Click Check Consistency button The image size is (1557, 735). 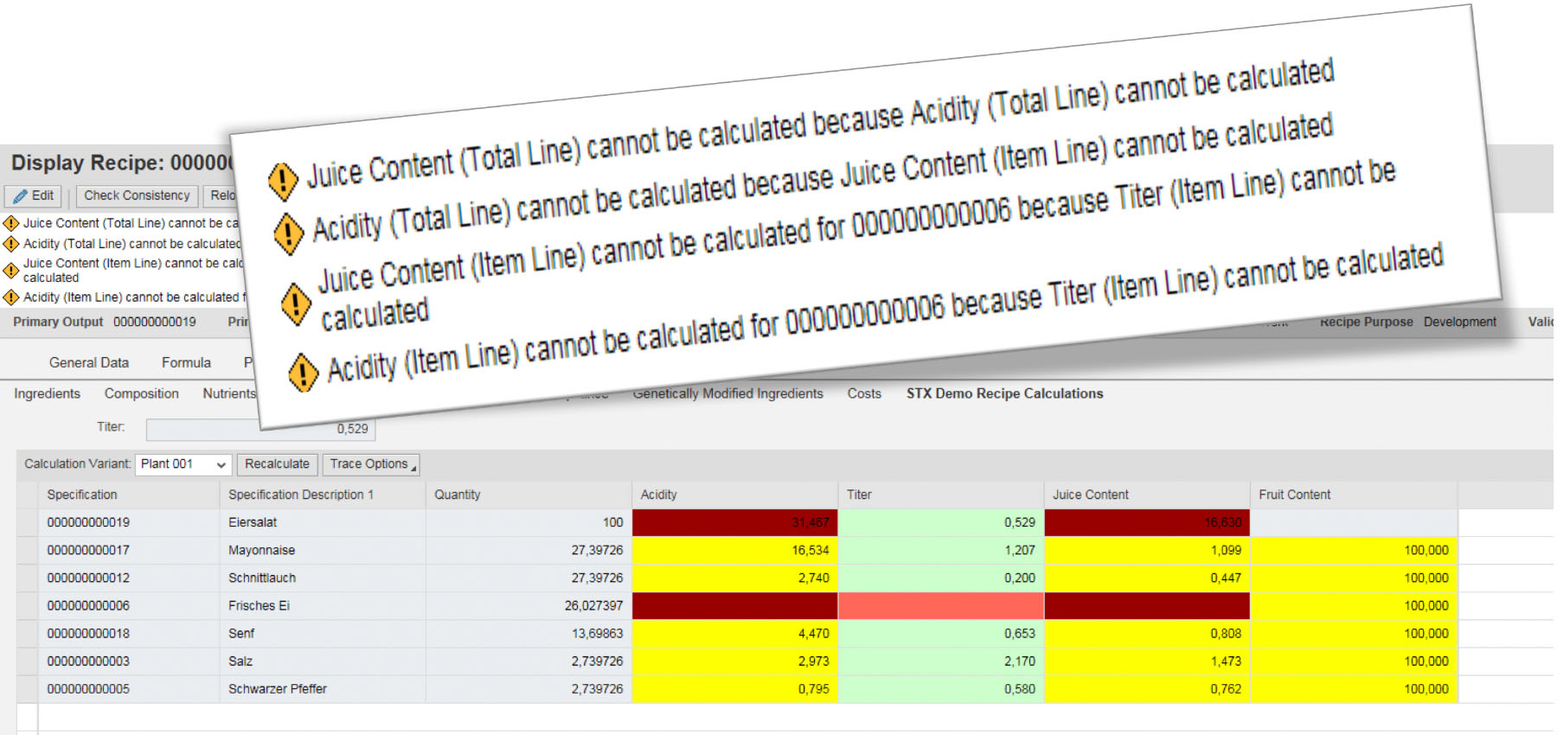[137, 196]
